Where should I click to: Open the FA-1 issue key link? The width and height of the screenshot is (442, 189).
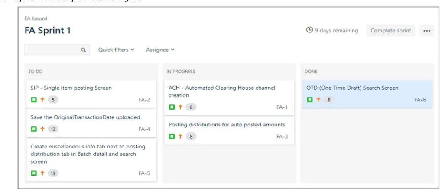coord(282,107)
